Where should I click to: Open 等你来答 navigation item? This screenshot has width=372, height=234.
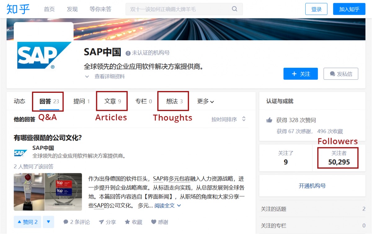(100, 9)
